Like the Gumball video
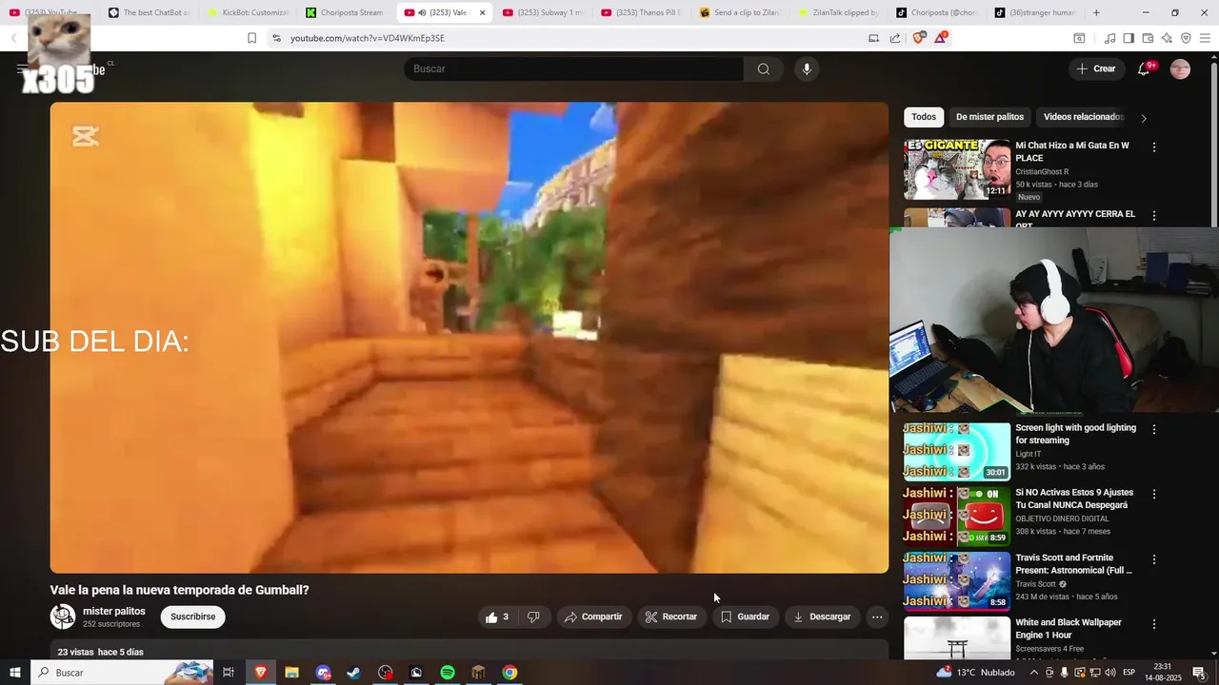1219x685 pixels. pos(497,616)
